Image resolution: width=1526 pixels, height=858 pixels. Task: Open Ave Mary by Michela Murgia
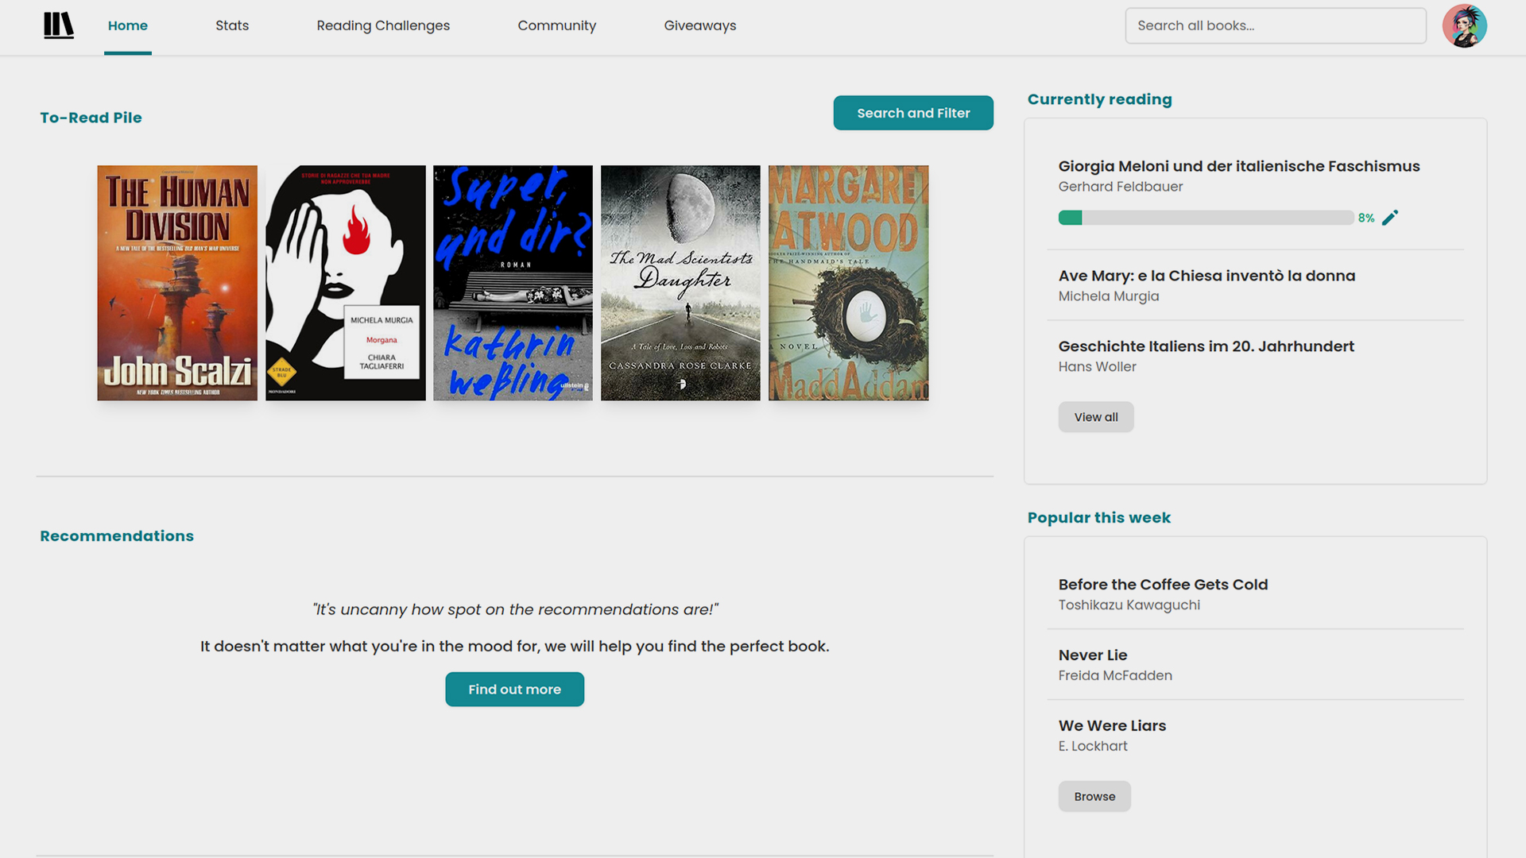point(1206,276)
